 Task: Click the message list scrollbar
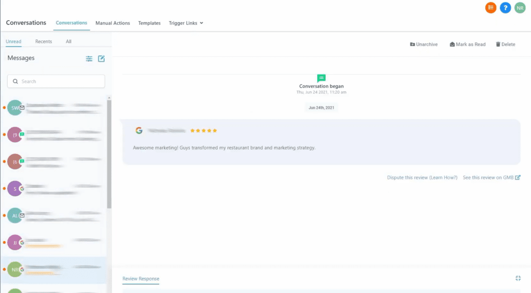click(x=109, y=154)
